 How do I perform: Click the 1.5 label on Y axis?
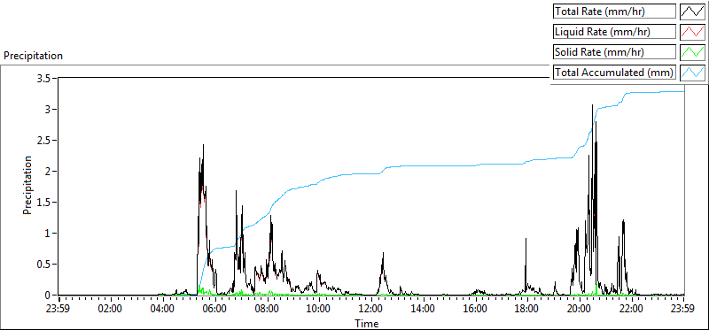tap(45, 202)
